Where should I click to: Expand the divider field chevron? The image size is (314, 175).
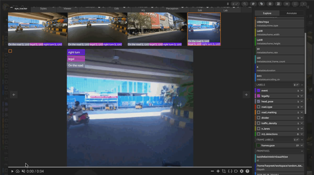pos(302,118)
